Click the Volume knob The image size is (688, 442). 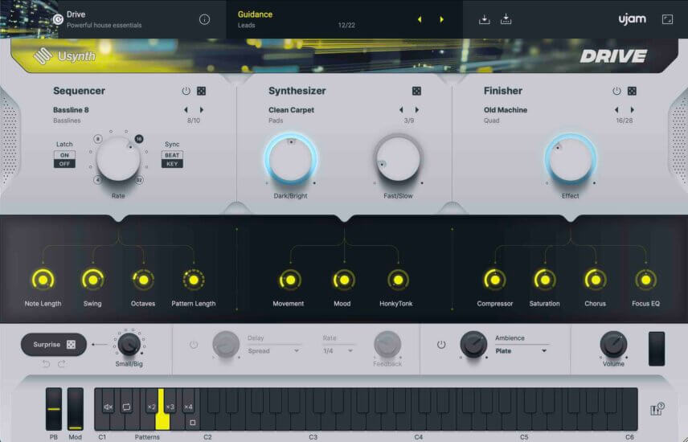[613, 344]
